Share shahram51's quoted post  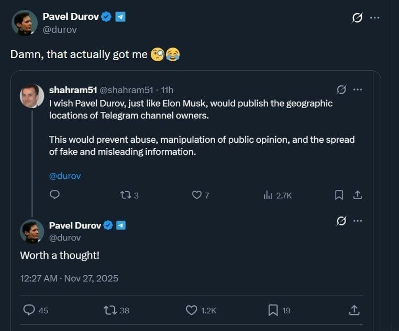click(358, 195)
